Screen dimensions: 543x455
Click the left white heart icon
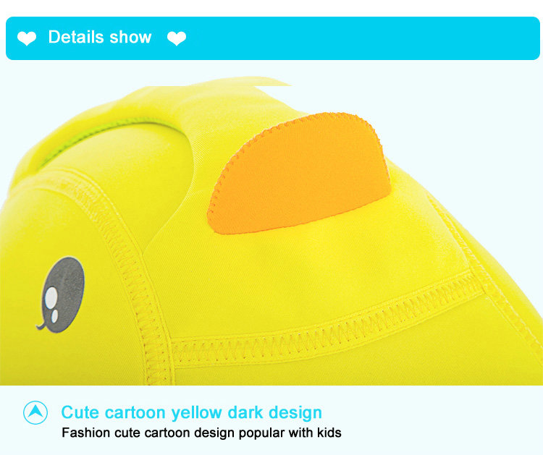[27, 38]
